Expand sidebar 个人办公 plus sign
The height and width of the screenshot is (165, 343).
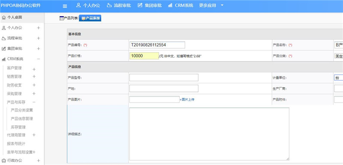(39, 28)
